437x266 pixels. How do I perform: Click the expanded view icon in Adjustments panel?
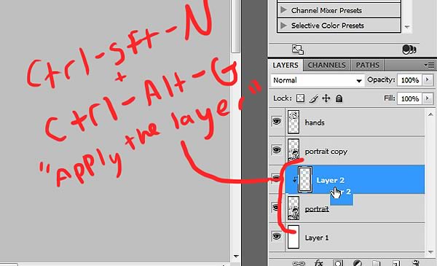298,50
